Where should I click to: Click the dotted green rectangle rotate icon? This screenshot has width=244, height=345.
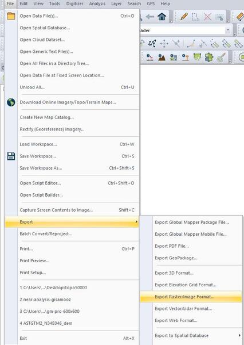pos(214,44)
